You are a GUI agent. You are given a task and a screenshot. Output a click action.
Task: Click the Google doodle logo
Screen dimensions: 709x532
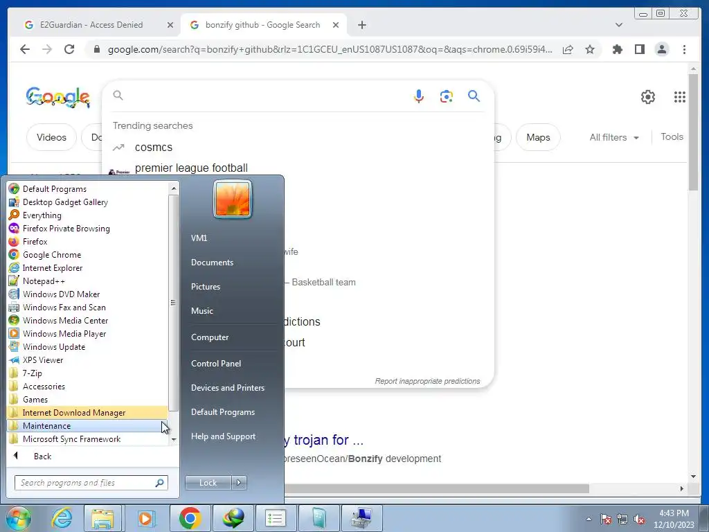[58, 97]
